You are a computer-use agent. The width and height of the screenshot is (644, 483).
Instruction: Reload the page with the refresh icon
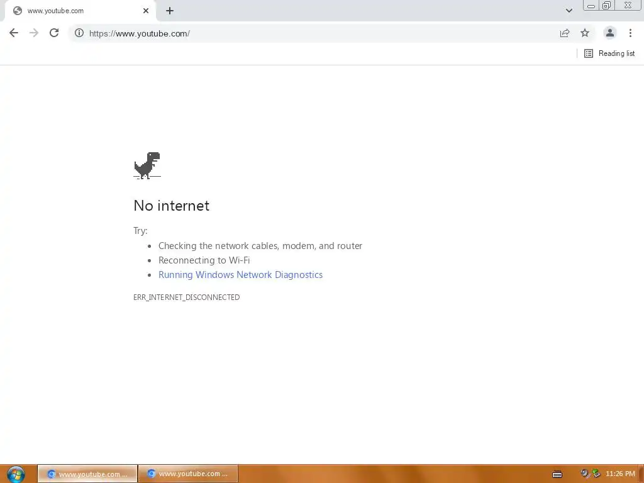(x=54, y=33)
